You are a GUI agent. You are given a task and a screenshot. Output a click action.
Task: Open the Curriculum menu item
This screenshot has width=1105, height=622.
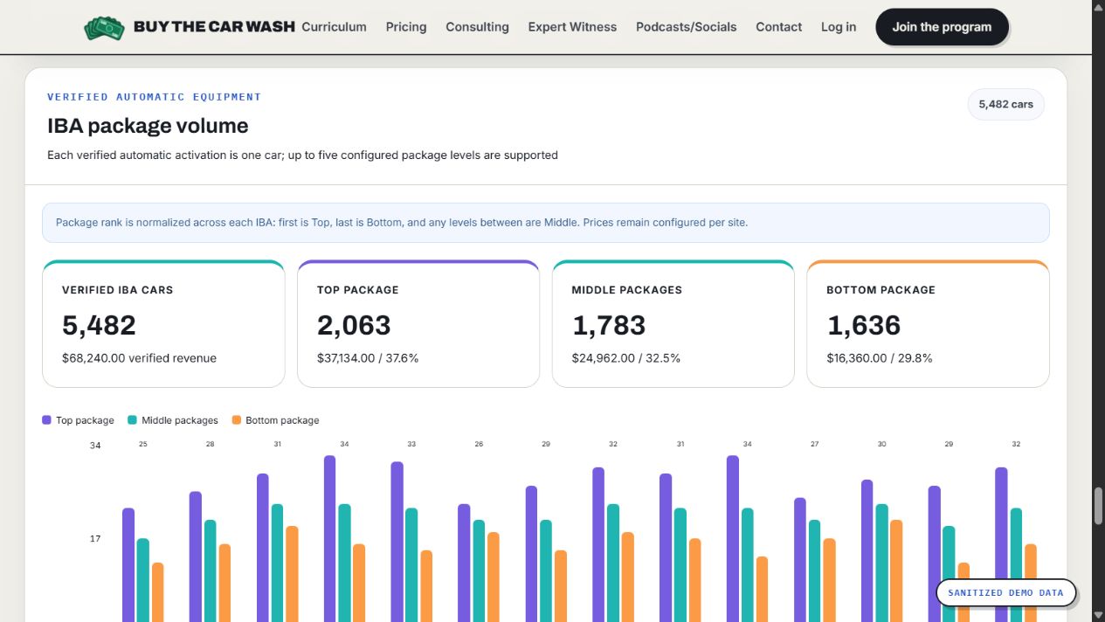[334, 27]
